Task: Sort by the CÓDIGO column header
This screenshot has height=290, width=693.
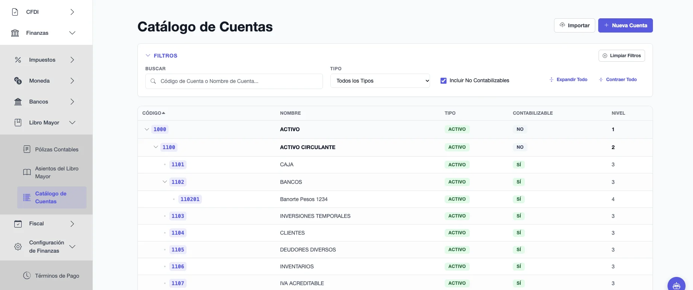Action: pos(154,113)
